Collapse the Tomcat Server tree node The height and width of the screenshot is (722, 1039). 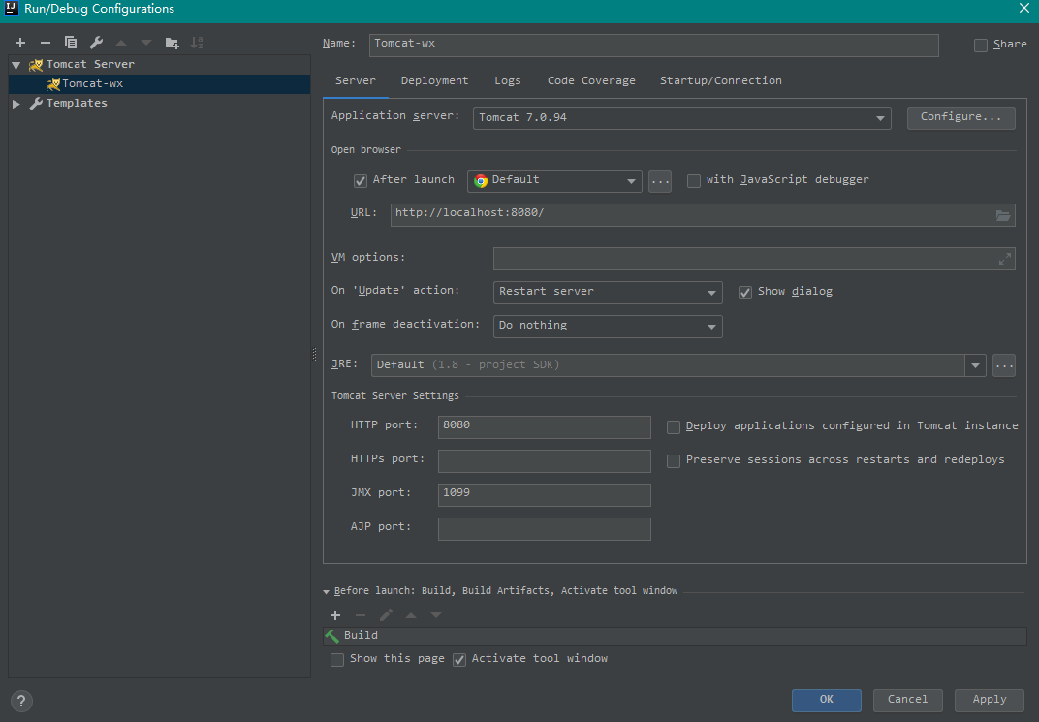tap(16, 65)
